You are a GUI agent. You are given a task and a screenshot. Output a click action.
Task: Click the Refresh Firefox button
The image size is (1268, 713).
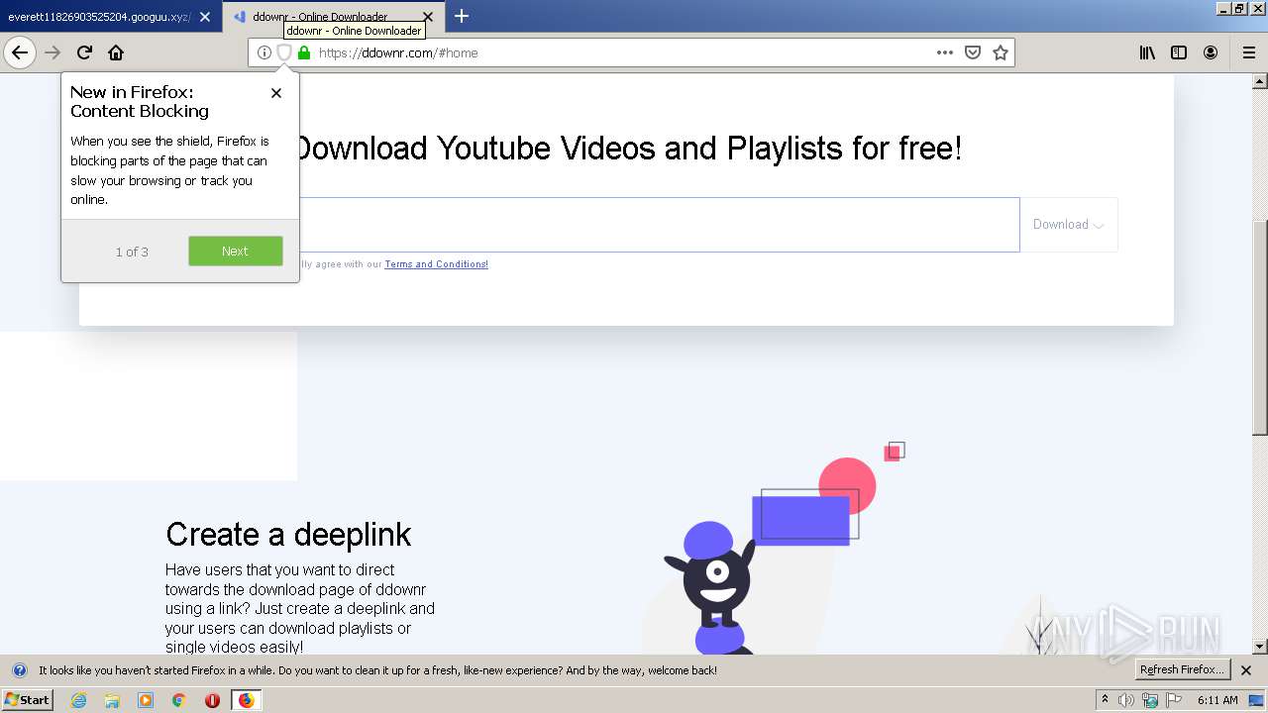coord(1182,669)
